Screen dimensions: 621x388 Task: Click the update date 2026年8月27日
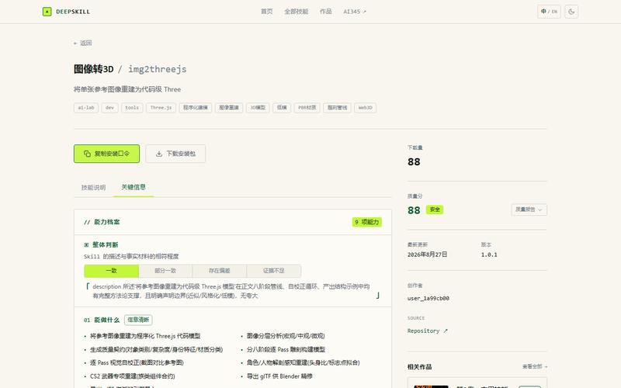(x=428, y=255)
